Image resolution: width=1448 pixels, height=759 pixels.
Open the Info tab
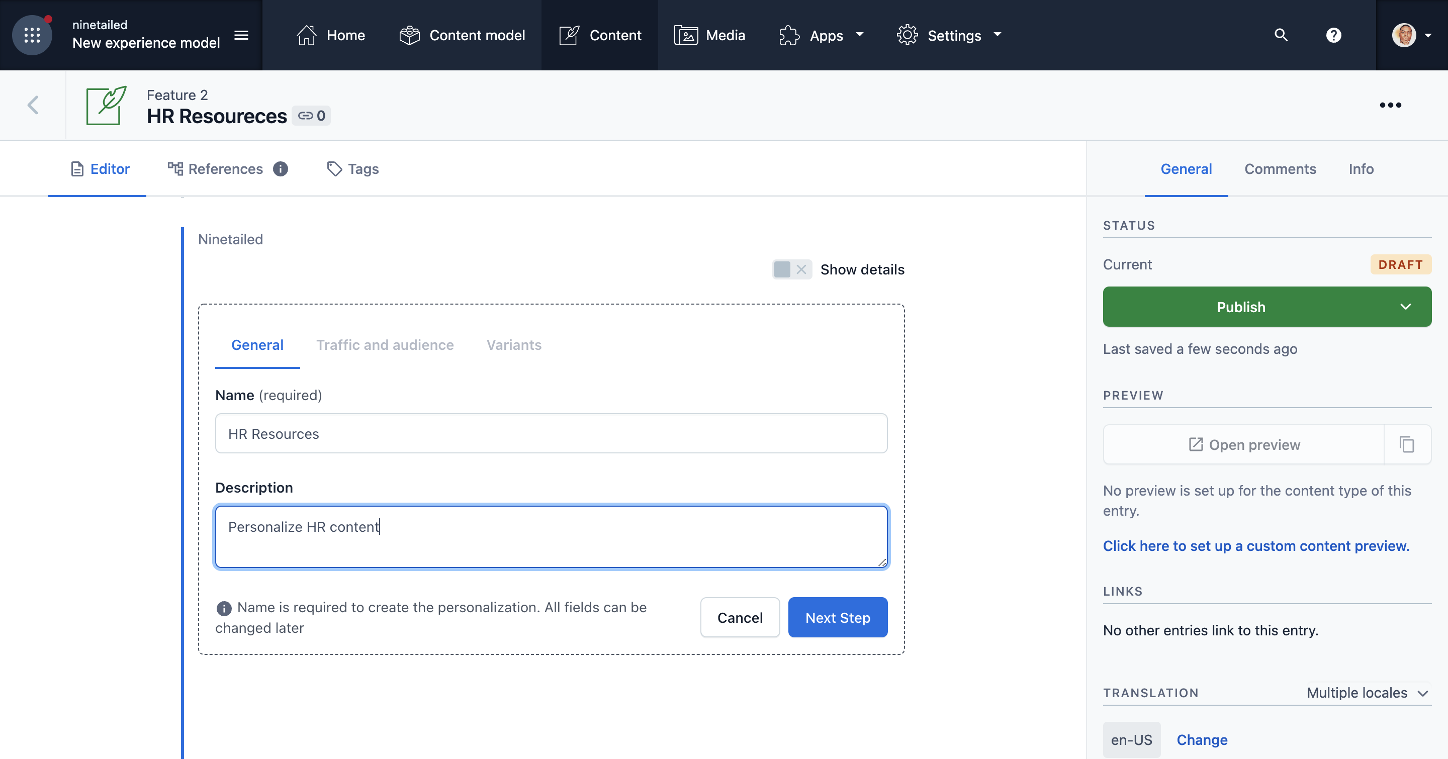coord(1361,168)
